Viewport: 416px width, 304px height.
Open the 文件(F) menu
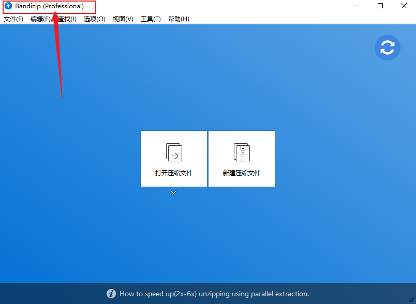[13, 19]
